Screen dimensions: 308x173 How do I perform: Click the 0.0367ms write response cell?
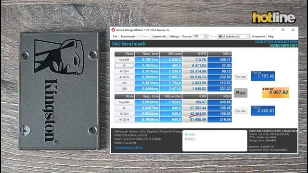[x=147, y=108]
